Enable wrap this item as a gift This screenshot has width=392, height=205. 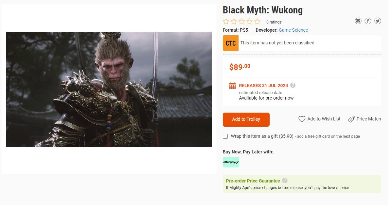(225, 136)
